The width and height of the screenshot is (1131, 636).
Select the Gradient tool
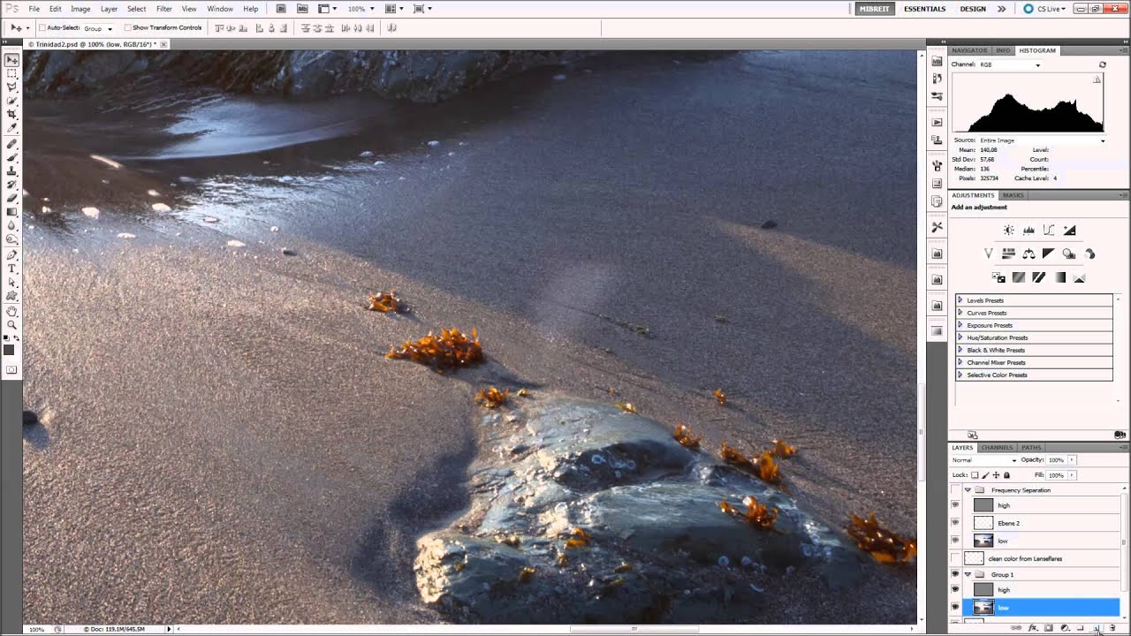point(12,212)
